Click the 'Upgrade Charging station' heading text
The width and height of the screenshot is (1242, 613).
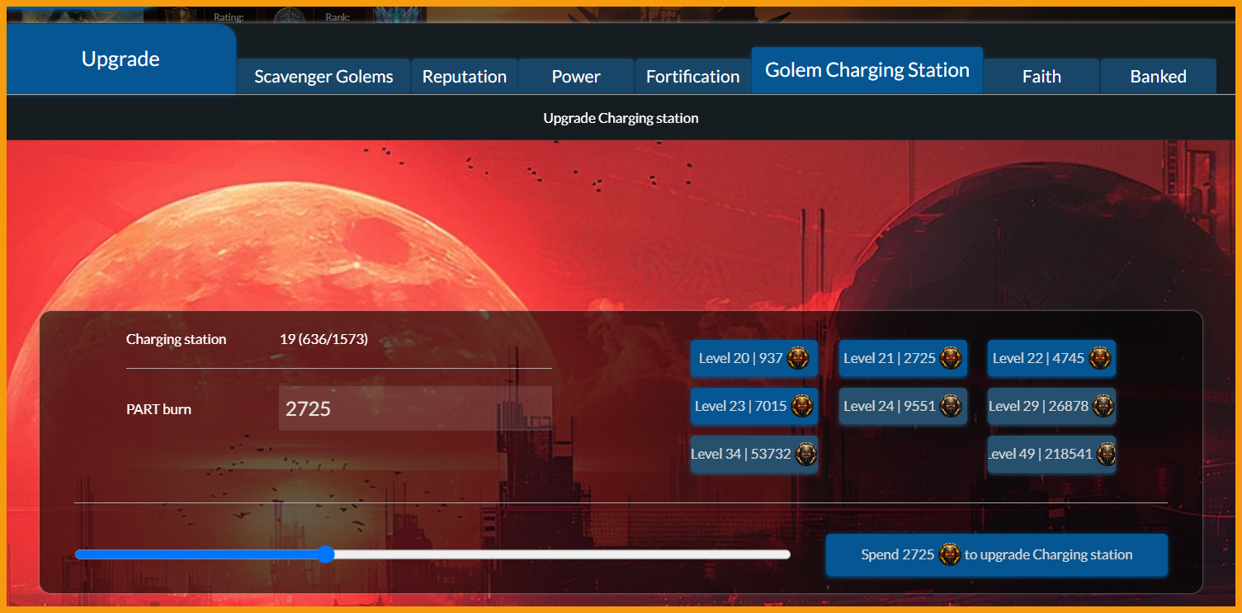(x=621, y=118)
